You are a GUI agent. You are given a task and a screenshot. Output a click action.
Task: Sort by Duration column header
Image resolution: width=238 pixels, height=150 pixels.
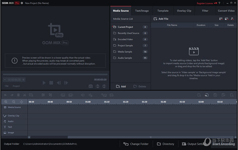(201, 25)
